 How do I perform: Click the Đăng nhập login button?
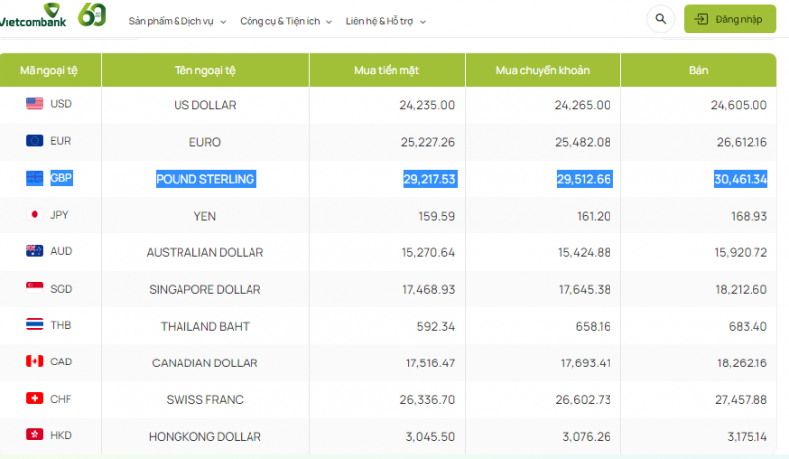click(x=730, y=19)
